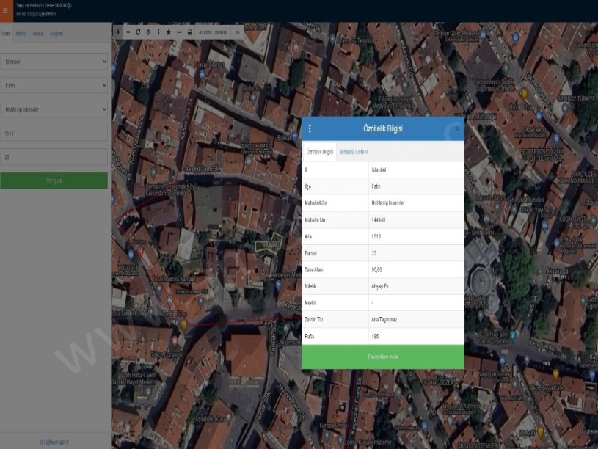This screenshot has width=598, height=449.
Task: Select the horizontal measure arrow tool
Action: (x=179, y=32)
